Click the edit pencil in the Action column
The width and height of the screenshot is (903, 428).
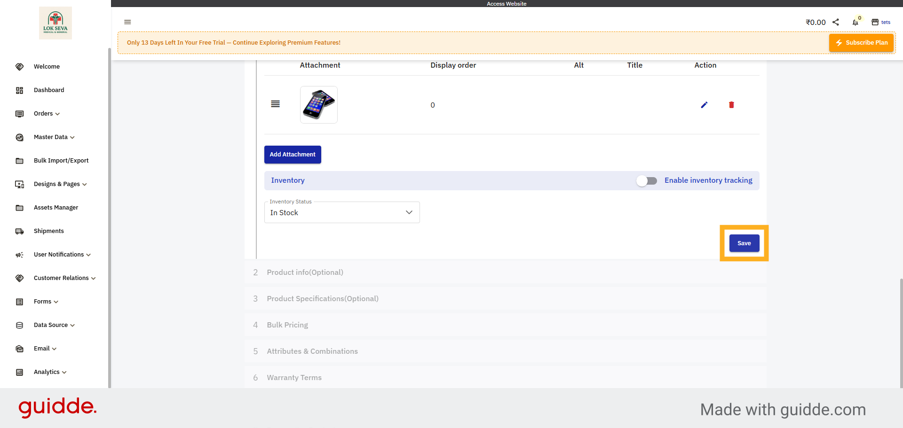[704, 105]
